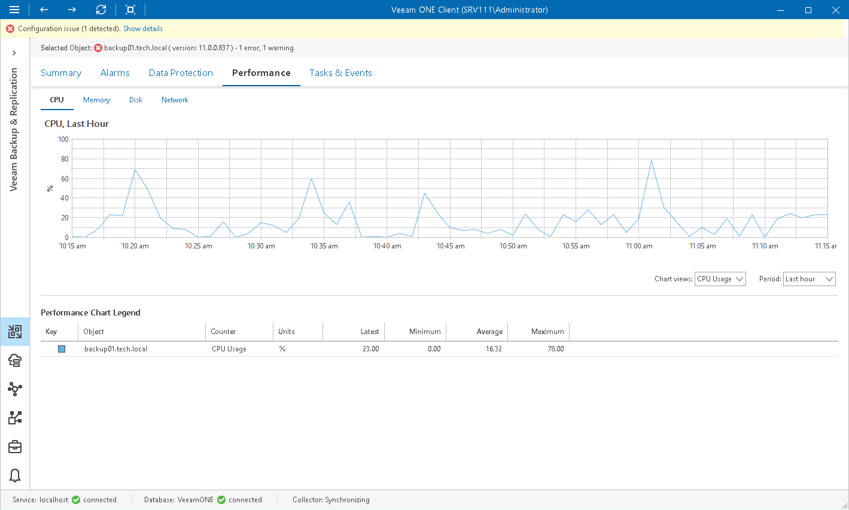Click the Performance Chart Legend heading
Viewport: 849px width, 510px height.
pyautogui.click(x=90, y=312)
